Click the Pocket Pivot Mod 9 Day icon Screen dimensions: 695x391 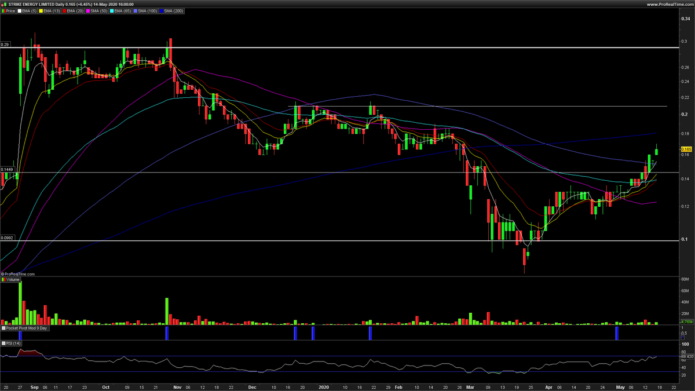point(4,329)
